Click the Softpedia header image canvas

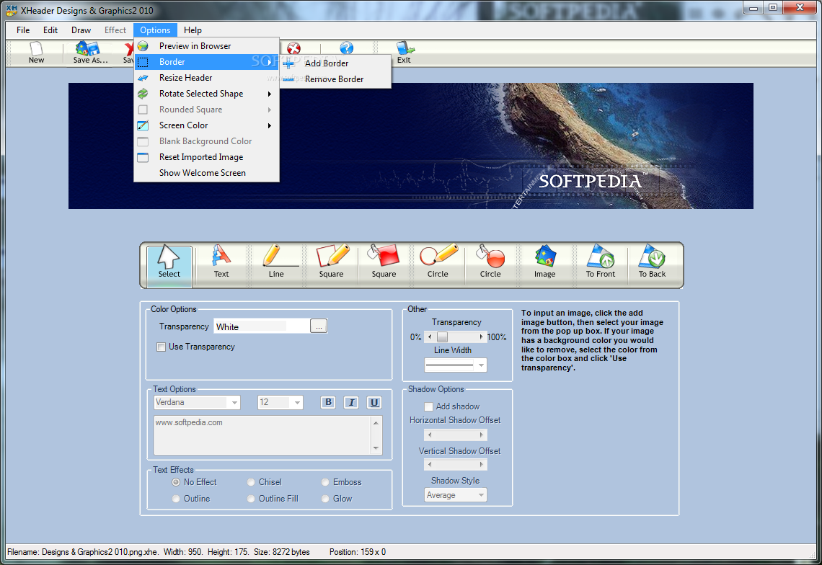coord(410,146)
